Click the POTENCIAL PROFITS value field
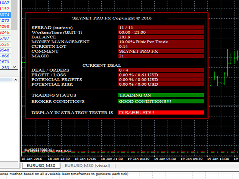This screenshot has height=179, width=239. (161, 79)
